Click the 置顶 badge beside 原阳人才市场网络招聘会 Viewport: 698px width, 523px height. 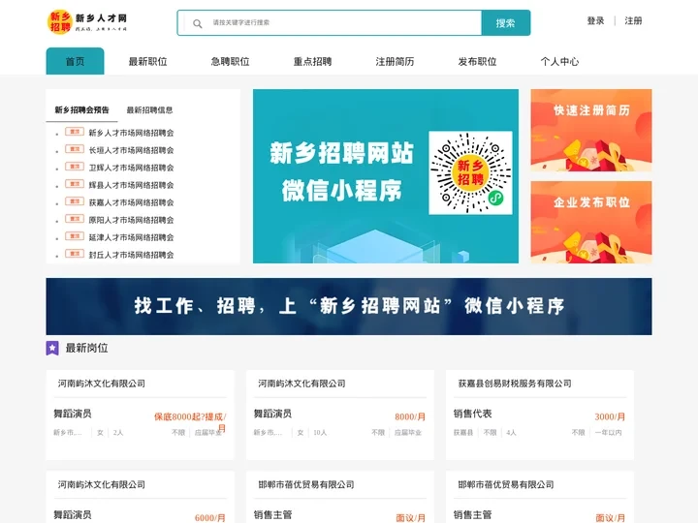pos(75,219)
